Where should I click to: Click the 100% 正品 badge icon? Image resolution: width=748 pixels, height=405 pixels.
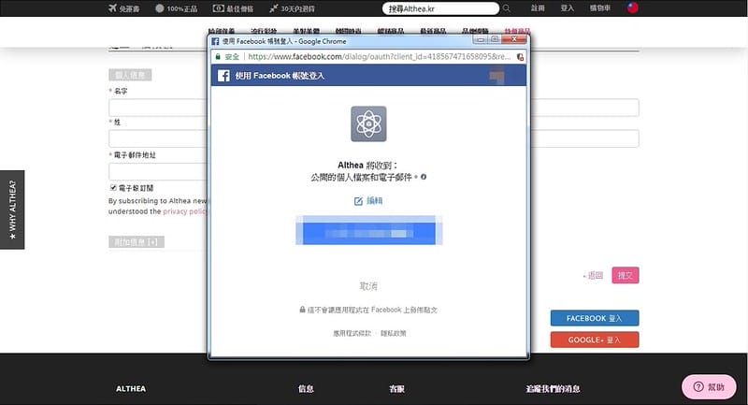(159, 8)
